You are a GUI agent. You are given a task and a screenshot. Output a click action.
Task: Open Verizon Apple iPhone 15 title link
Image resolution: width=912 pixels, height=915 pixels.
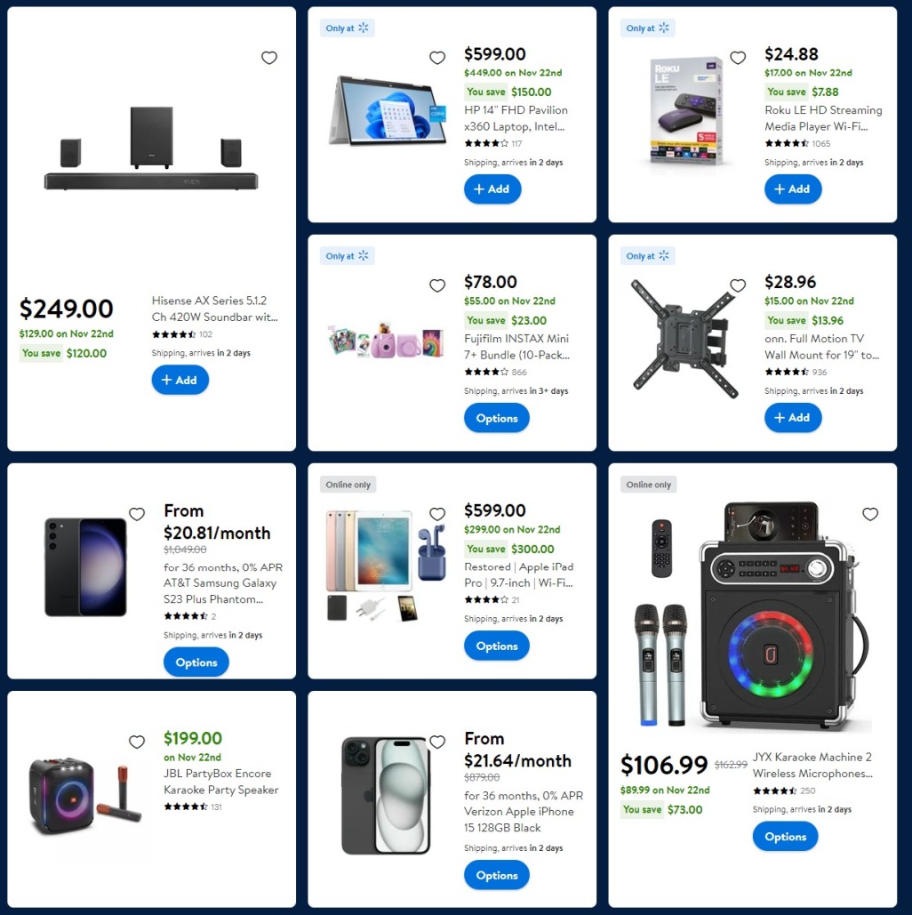pos(519,819)
